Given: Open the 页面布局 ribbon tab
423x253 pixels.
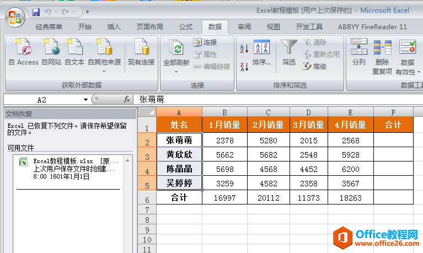Looking at the screenshot, I should pos(149,27).
